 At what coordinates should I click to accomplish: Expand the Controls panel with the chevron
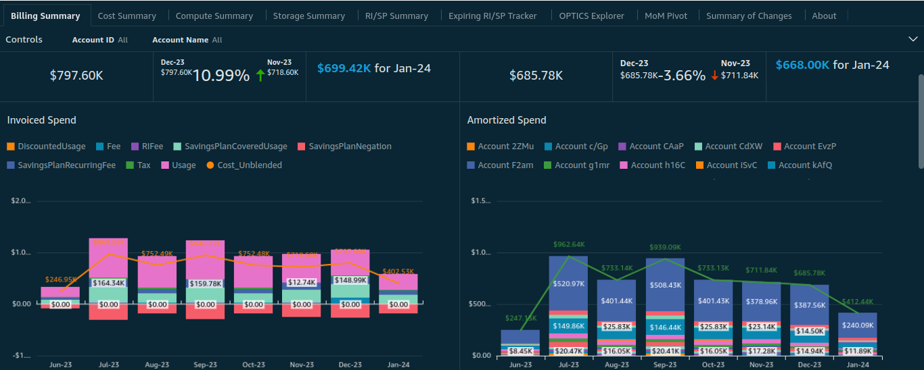tap(913, 39)
